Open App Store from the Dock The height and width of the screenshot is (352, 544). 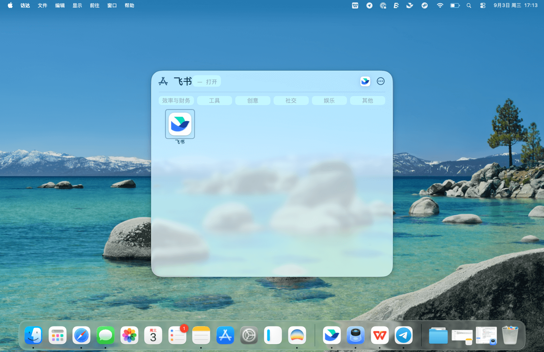(225, 335)
